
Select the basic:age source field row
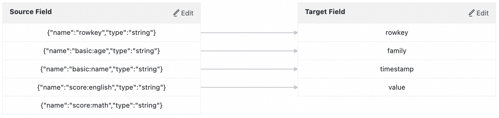(102, 51)
